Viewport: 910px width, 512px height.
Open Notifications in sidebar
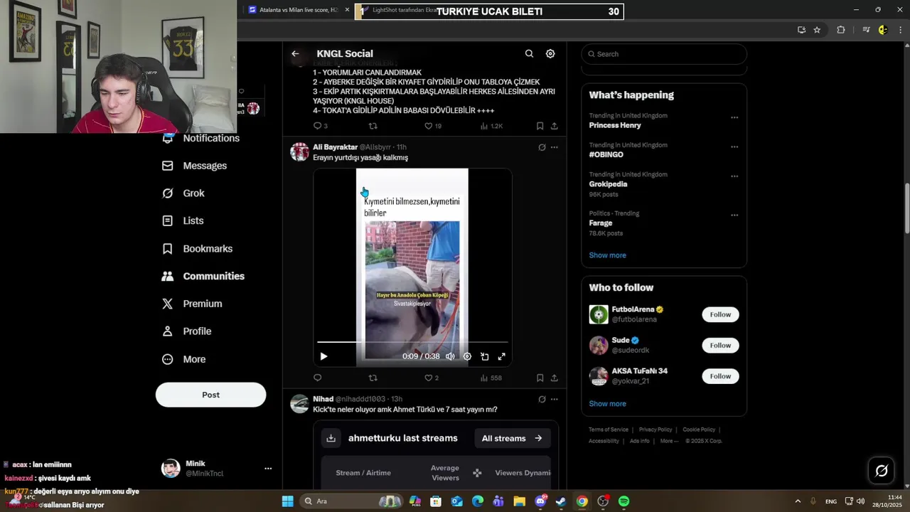201,138
